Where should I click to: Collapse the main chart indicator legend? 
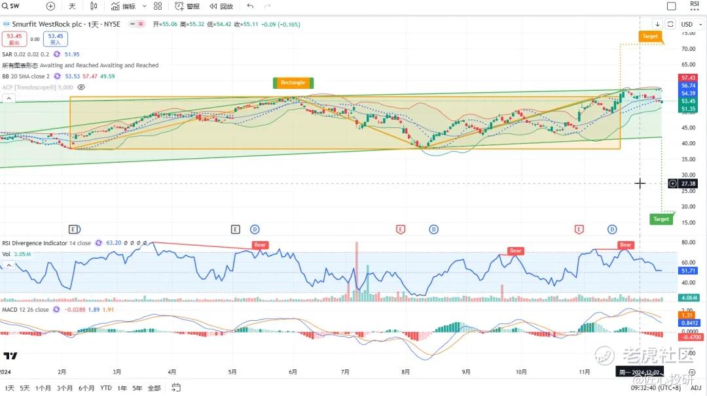pyautogui.click(x=9, y=98)
